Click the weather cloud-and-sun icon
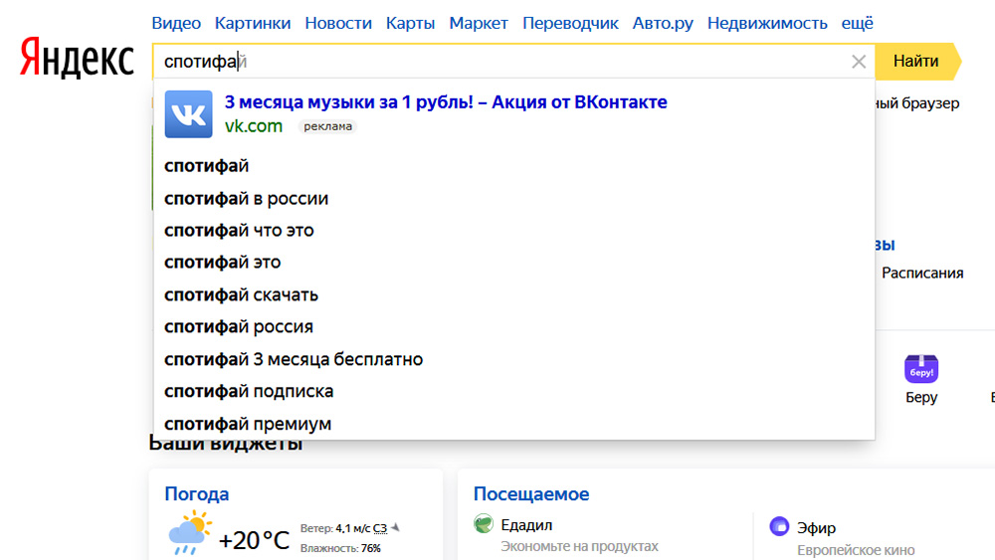Viewport: 995px width, 560px height. tap(189, 533)
